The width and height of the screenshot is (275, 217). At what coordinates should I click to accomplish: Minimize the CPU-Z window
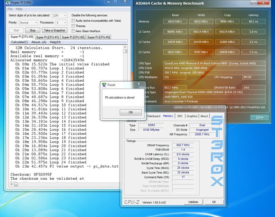click(202, 107)
